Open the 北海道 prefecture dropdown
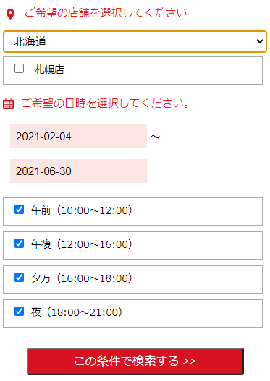This screenshot has height=381, width=270. 135,41
